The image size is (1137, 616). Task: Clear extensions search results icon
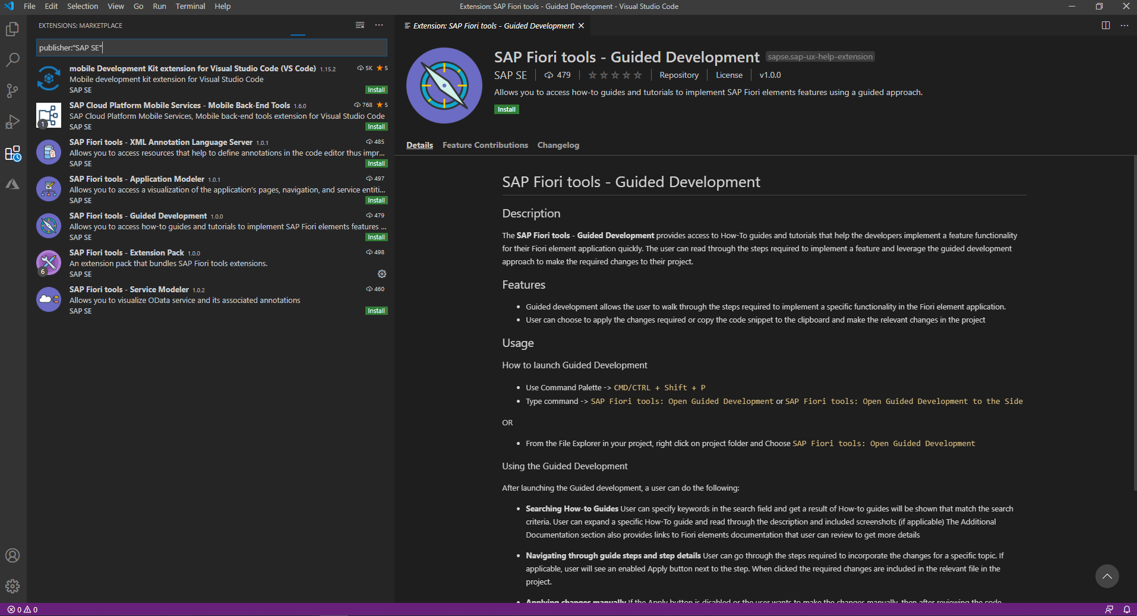tap(360, 26)
